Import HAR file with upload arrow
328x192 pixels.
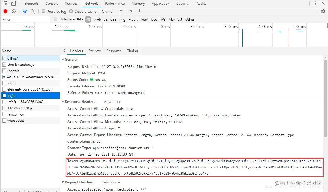pyautogui.click(x=131, y=11)
